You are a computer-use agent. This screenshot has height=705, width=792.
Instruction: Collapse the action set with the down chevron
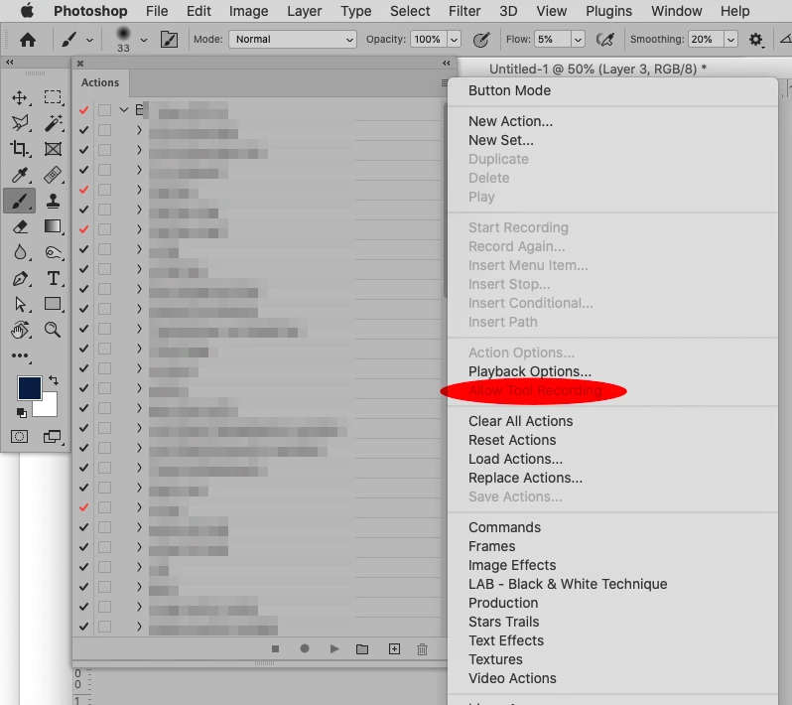pyautogui.click(x=124, y=109)
